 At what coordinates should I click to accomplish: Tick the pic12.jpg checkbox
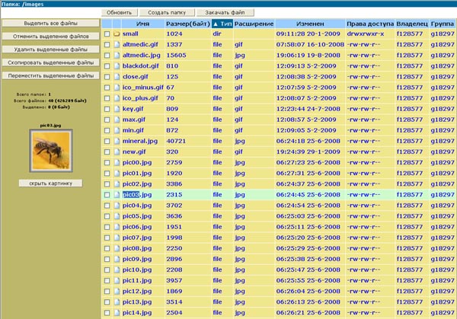point(107,292)
